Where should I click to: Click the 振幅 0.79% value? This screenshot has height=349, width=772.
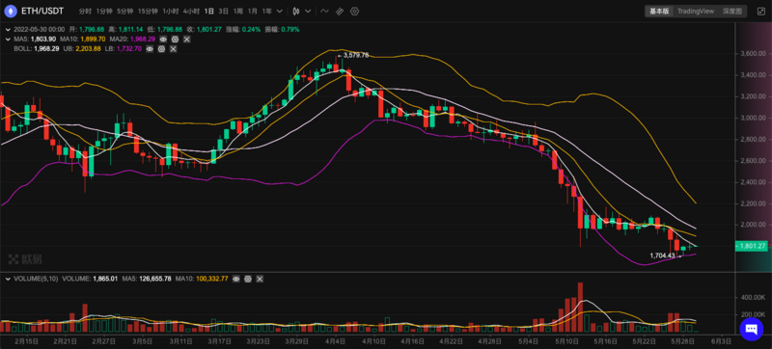(x=290, y=29)
